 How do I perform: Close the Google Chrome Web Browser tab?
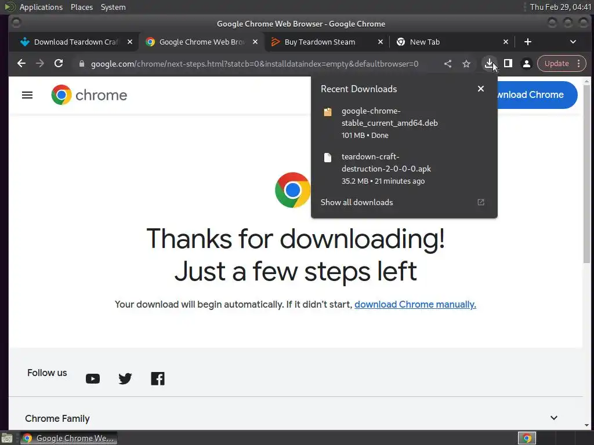pyautogui.click(x=255, y=42)
